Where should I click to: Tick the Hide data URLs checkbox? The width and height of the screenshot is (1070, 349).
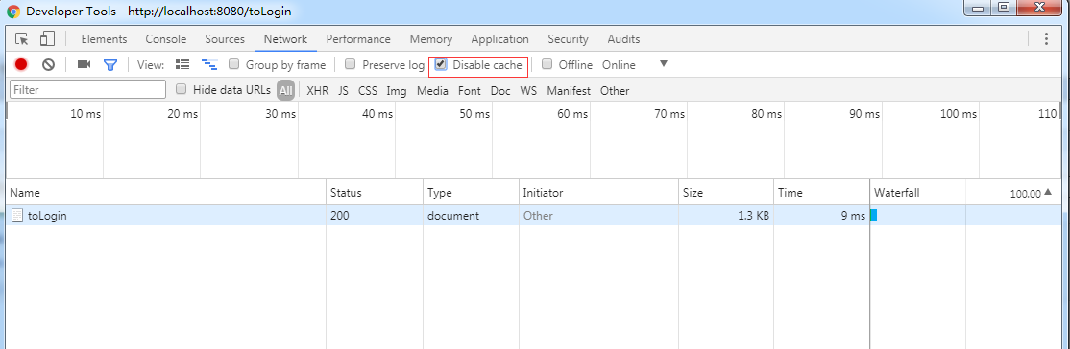pos(181,89)
